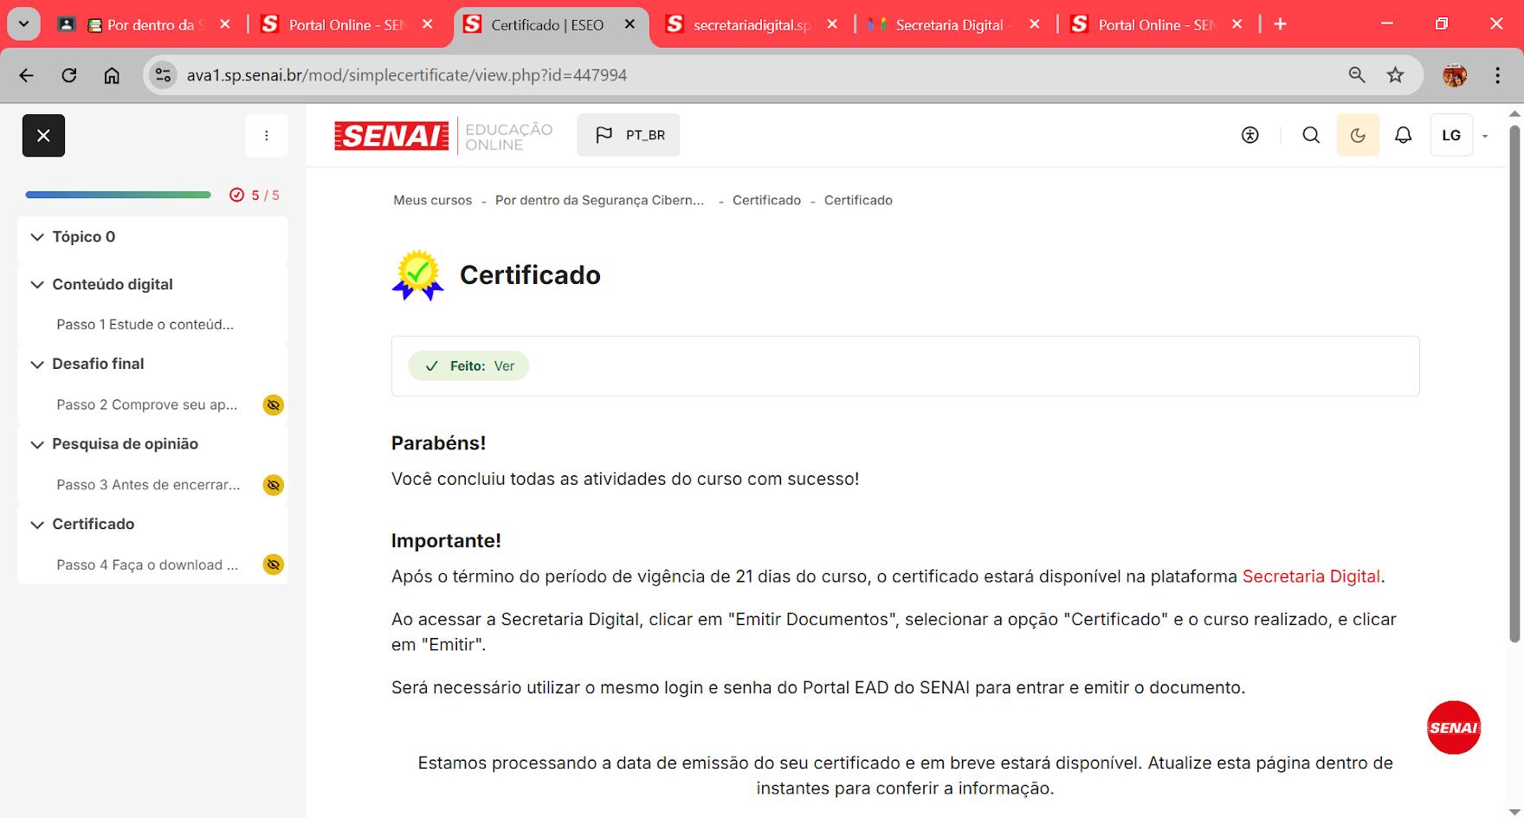Close the course index sidebar

coord(43,136)
